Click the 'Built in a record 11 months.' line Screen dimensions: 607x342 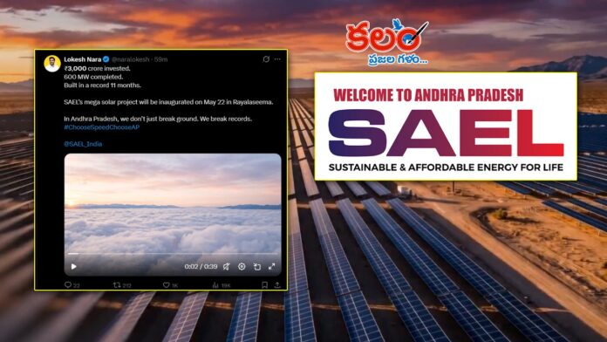(103, 85)
